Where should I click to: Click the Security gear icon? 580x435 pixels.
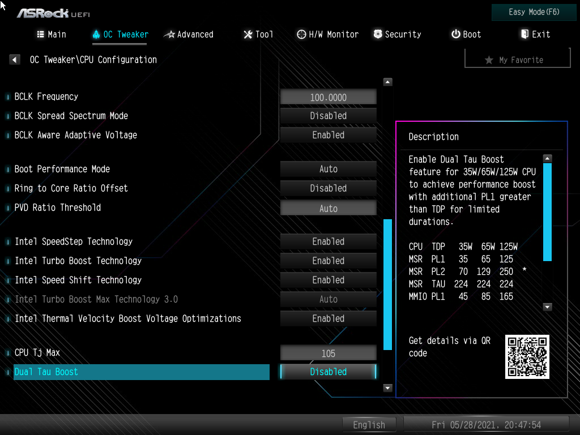[377, 35]
